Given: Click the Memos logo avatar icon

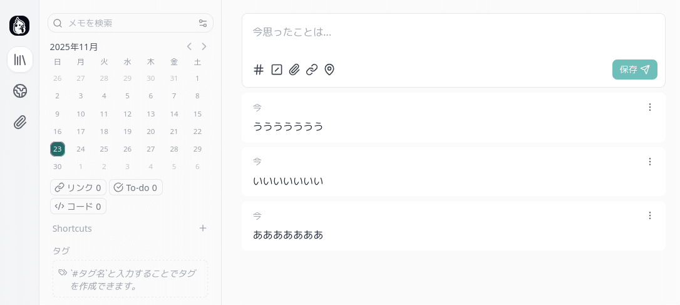Looking at the screenshot, I should (x=19, y=26).
